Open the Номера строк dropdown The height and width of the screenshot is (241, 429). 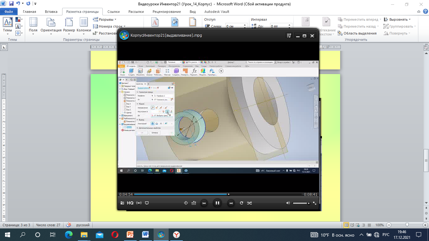[x=110, y=26]
